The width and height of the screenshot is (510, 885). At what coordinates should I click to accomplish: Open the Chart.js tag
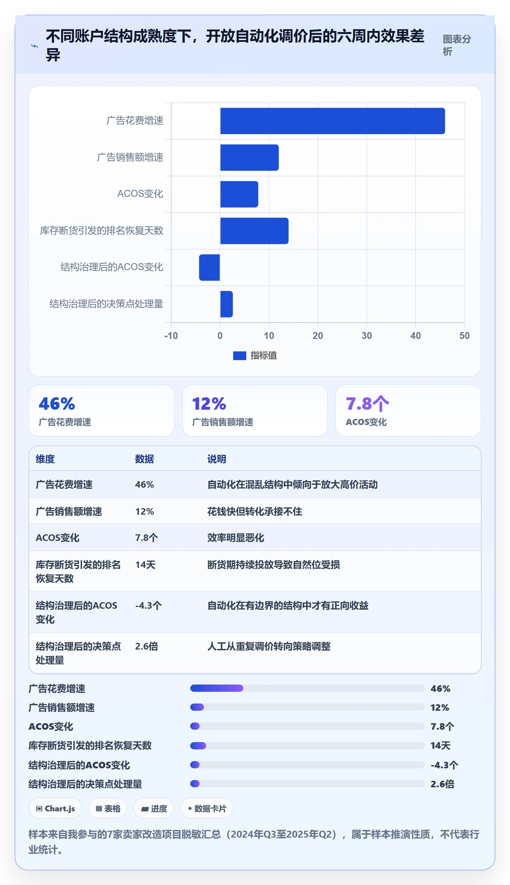tap(55, 808)
